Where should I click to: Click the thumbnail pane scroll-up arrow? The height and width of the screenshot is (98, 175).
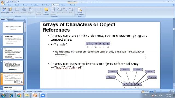pyautogui.click(x=25, y=22)
